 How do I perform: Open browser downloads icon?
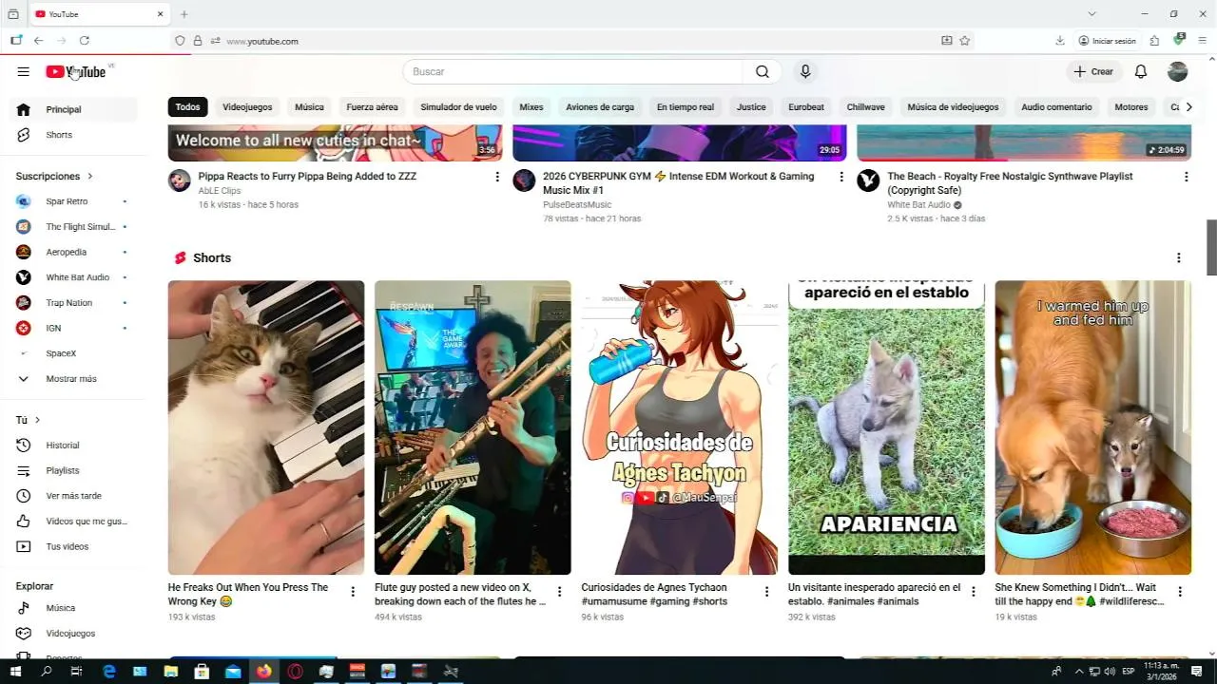point(1059,41)
